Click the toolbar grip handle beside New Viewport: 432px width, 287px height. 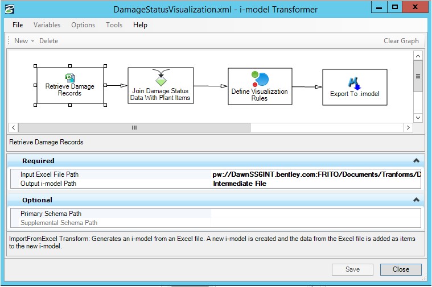pos(9,41)
